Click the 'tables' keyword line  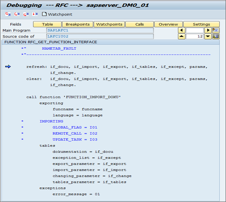coord(47,146)
